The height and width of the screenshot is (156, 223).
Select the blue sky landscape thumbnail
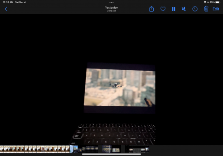76,149
